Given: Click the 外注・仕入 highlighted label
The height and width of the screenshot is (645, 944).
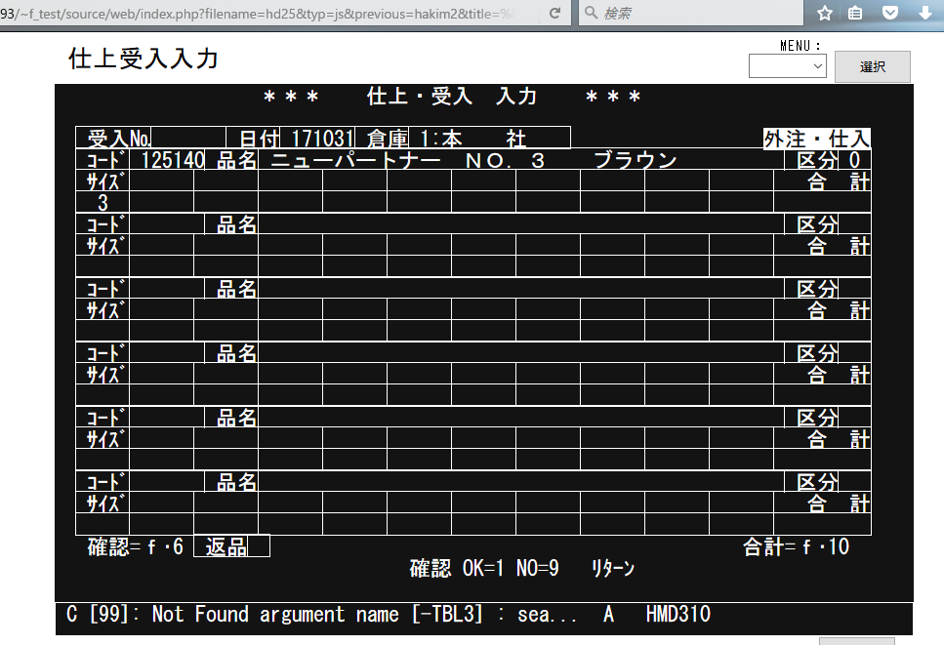Looking at the screenshot, I should 816,139.
